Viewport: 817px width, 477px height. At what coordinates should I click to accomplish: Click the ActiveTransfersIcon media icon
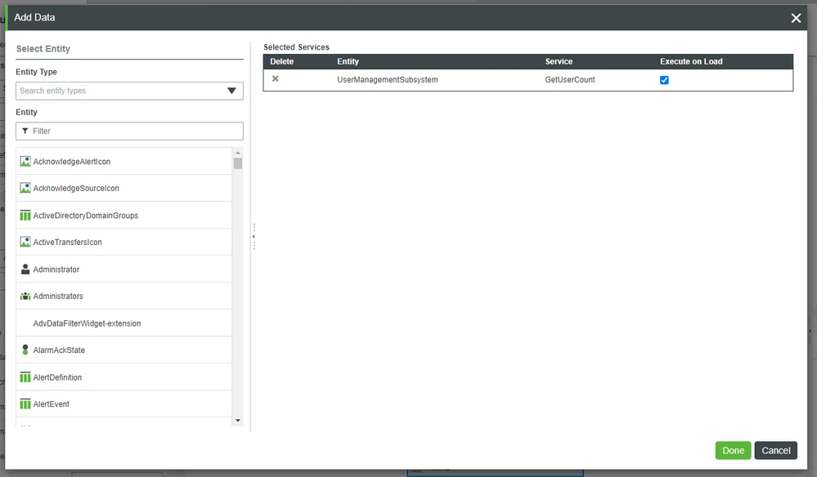click(x=25, y=242)
